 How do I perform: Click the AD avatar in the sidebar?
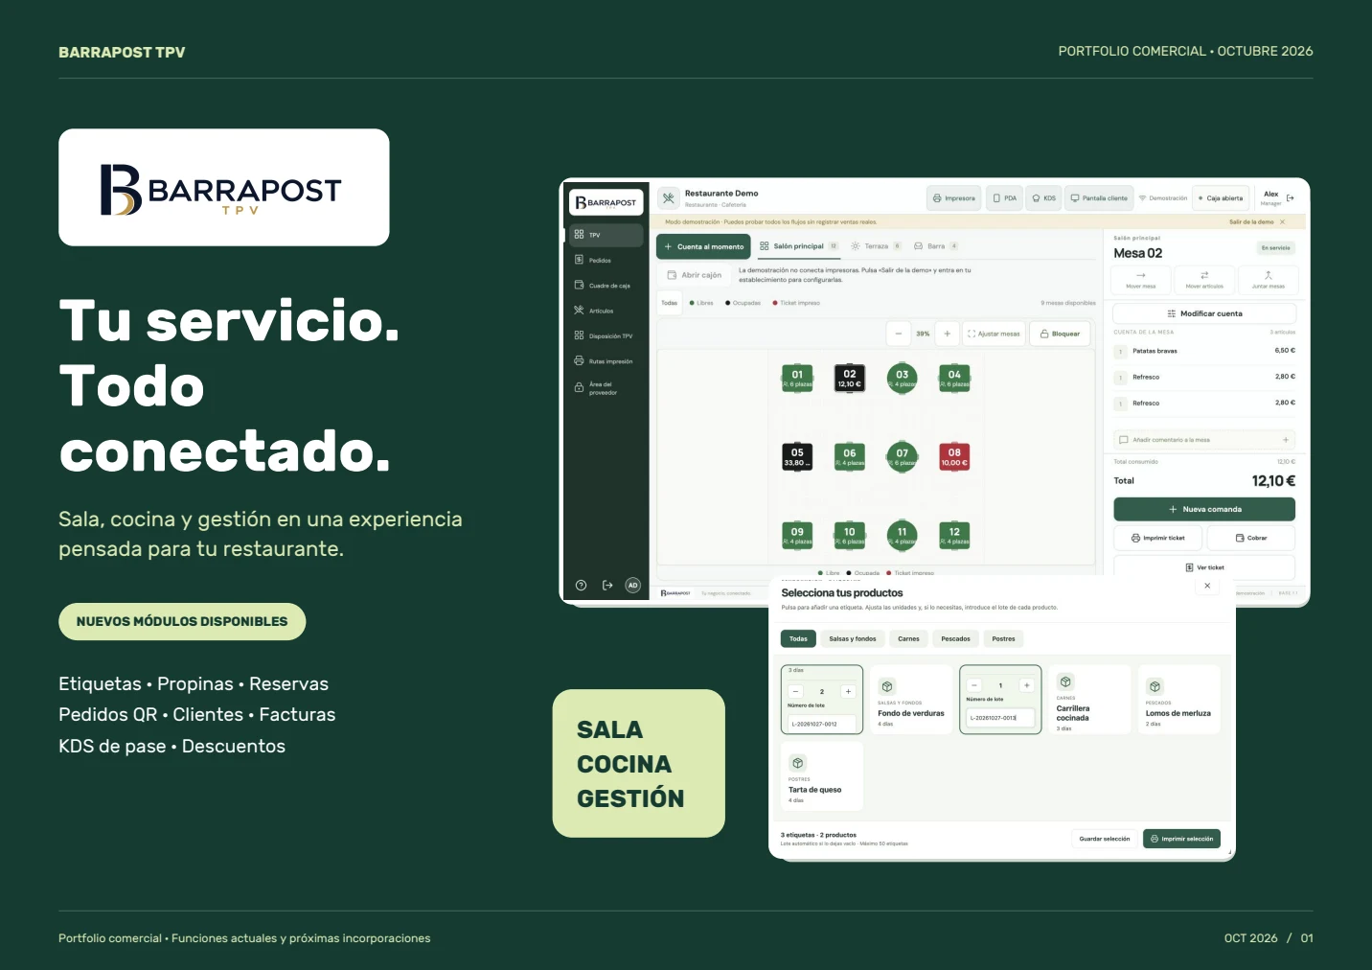point(632,585)
